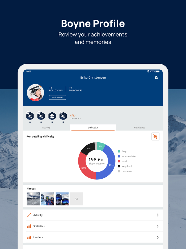Click the green Easy 8% chart segment
Image resolution: width=186 pixels, height=249 pixels.
tap(101, 146)
